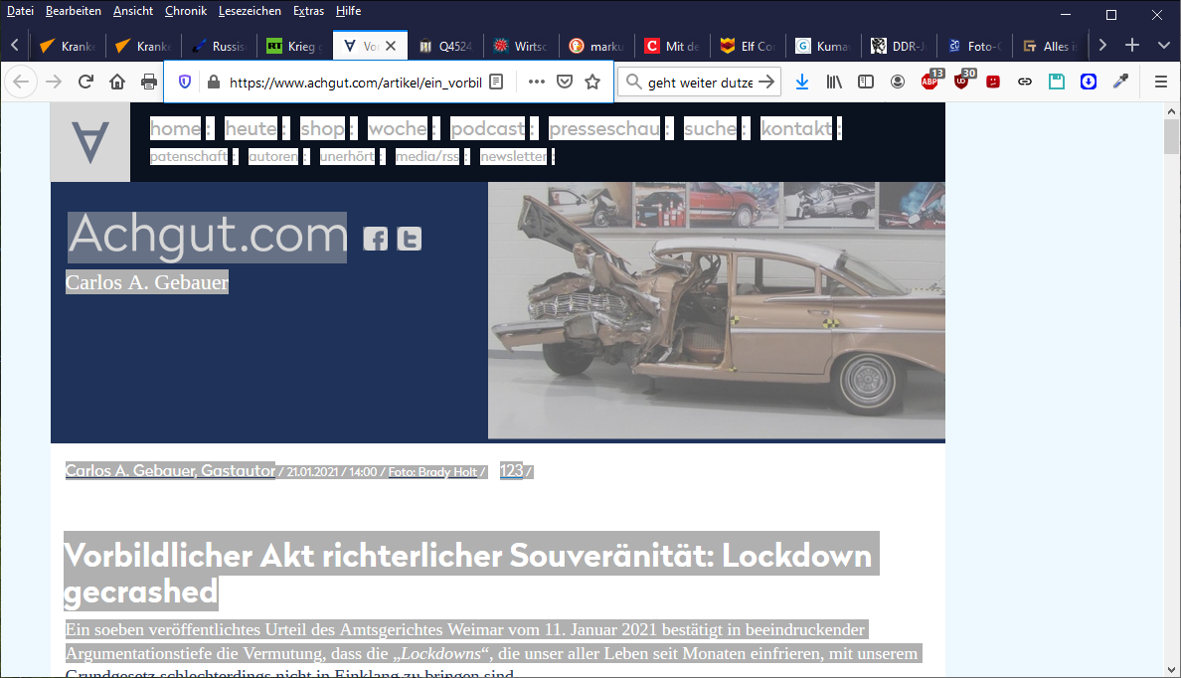Switch to the Q4524 tab
1181x678 pixels.
[x=446, y=46]
